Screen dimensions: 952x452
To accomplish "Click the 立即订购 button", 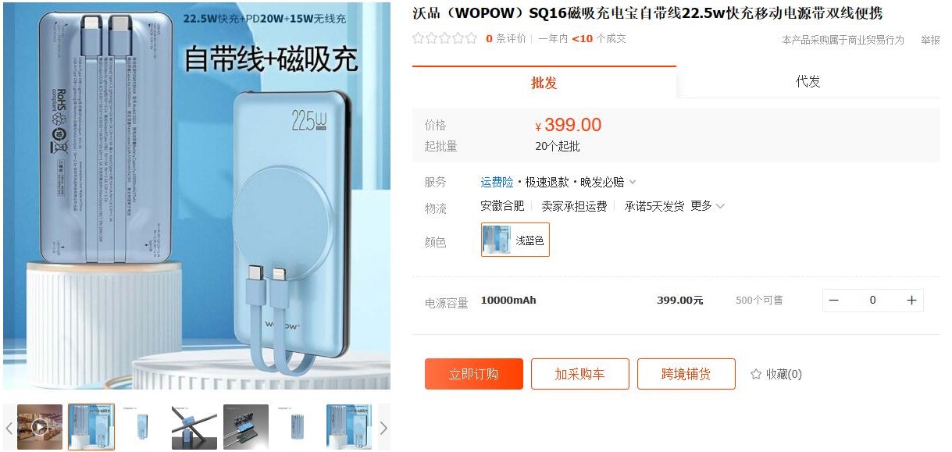I will 474,374.
